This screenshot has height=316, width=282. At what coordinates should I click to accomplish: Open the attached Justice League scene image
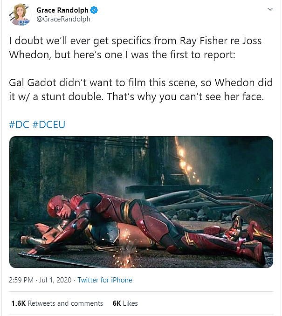(141, 202)
